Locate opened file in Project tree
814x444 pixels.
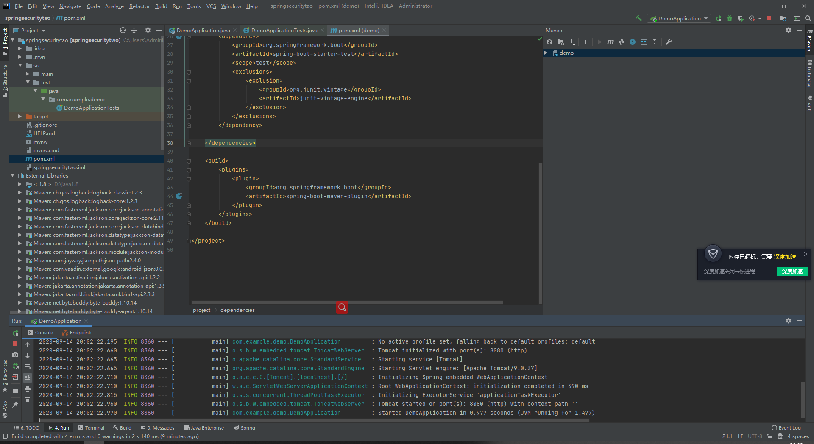[123, 30]
